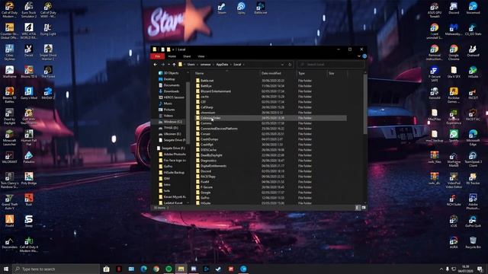Screen dimensions: 488x274
Task: Open the Microsoft Edge desktop shortcut
Action: point(473,138)
